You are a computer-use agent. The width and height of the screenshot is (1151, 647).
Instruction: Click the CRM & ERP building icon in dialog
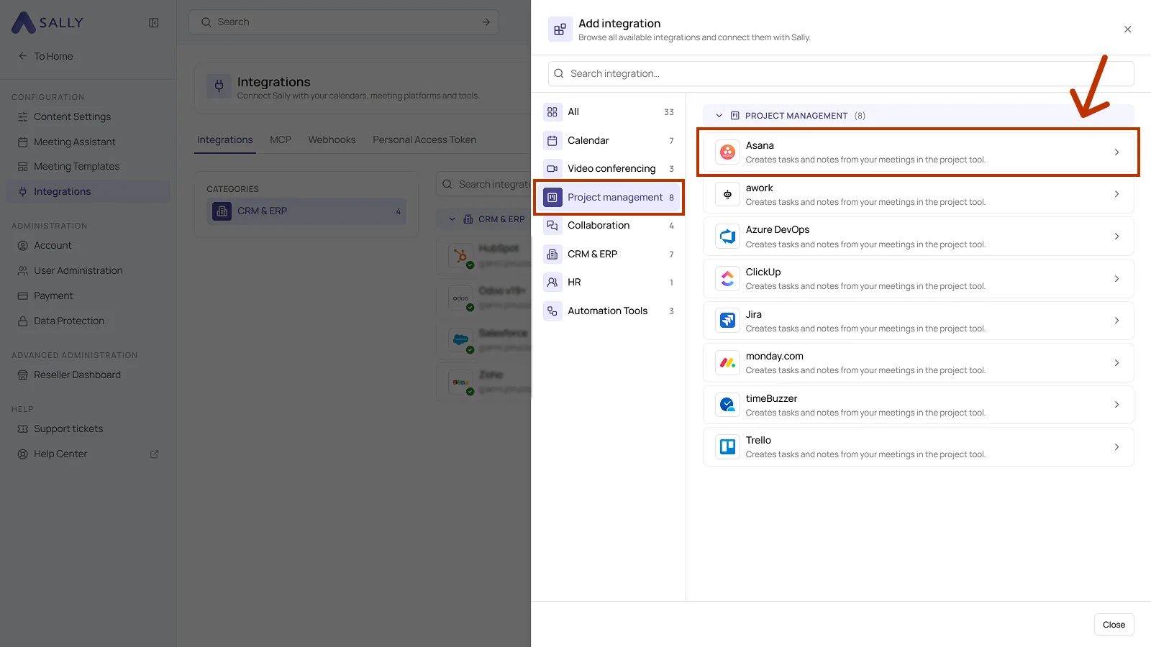(x=552, y=254)
